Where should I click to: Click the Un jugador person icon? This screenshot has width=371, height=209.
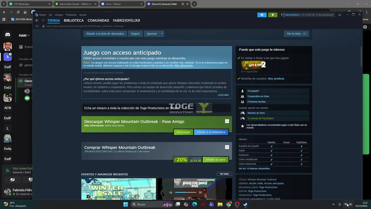coord(243,91)
